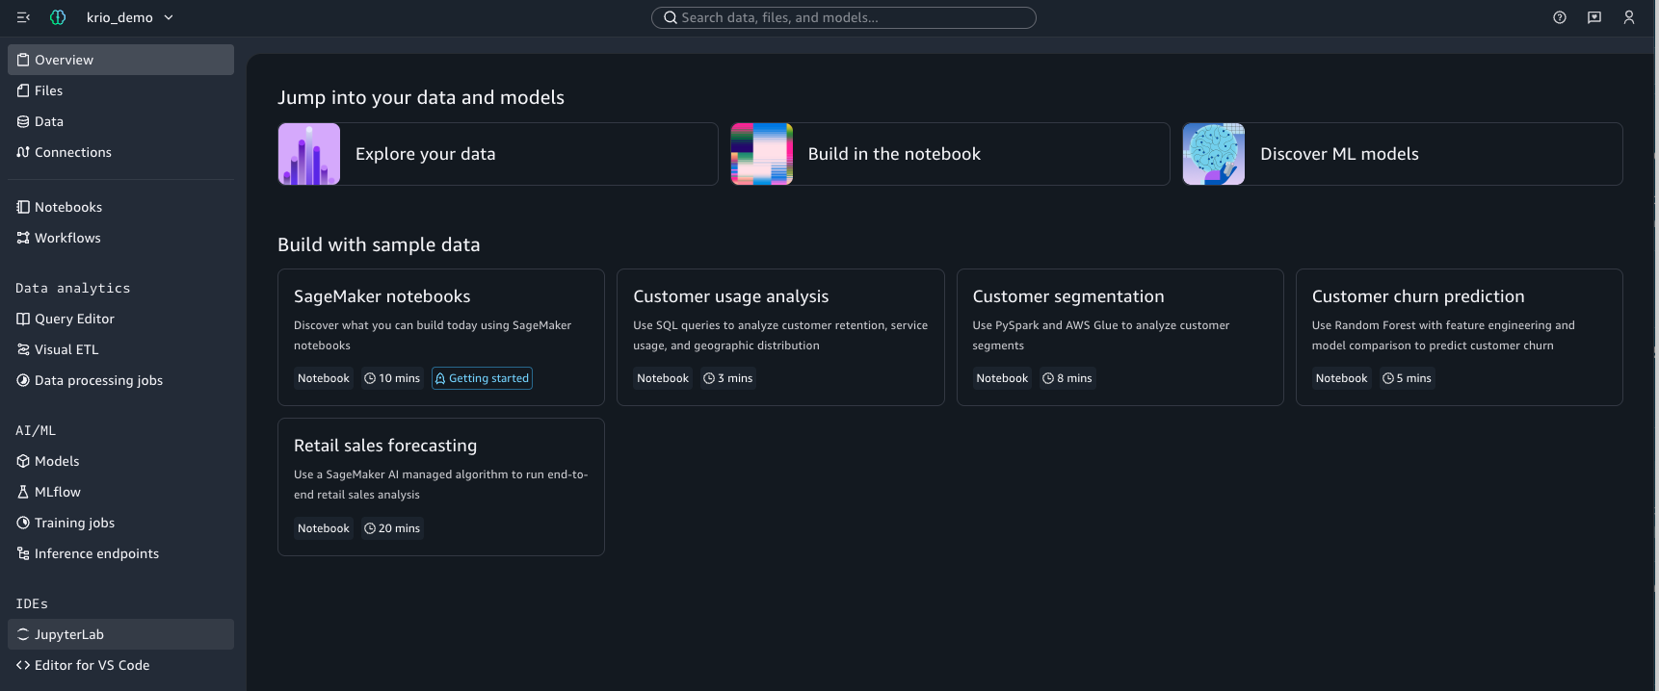Open Training jobs
1659x691 pixels.
click(x=120, y=523)
